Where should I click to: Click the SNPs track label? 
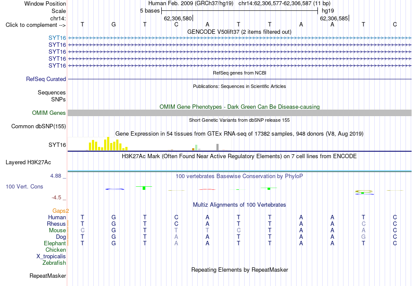point(59,99)
